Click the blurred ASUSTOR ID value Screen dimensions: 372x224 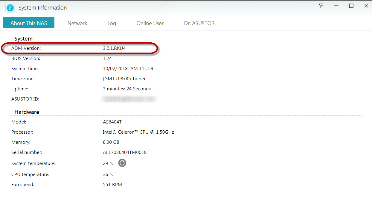coord(129,99)
